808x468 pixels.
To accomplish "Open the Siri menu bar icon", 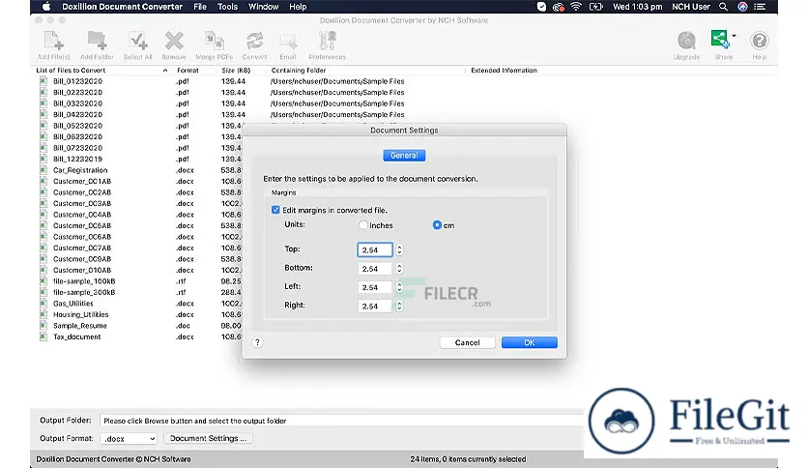I will (742, 7).
